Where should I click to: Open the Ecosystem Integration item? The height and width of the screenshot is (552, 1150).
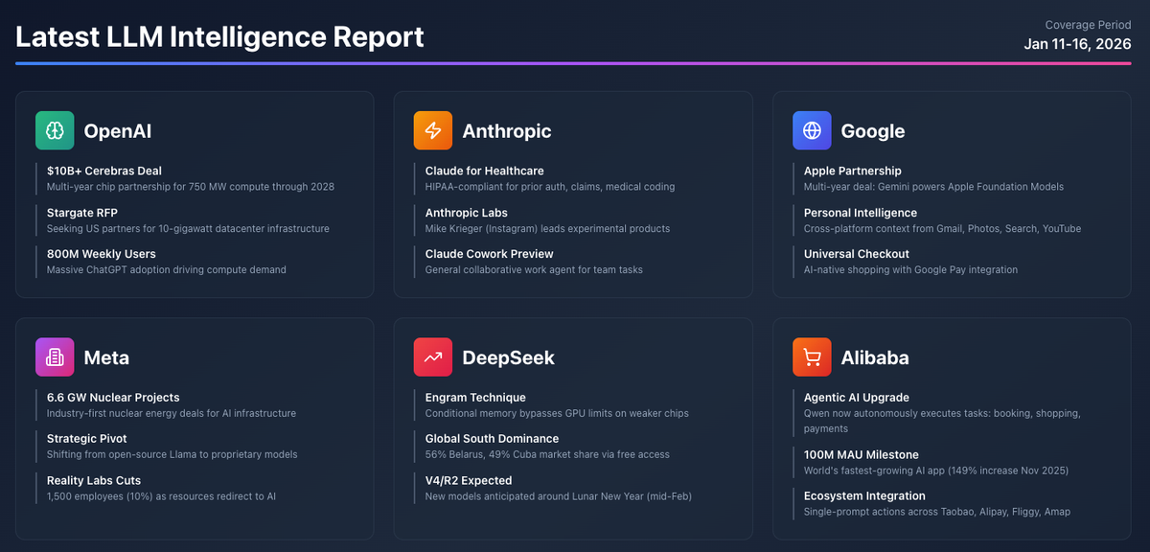pos(864,495)
